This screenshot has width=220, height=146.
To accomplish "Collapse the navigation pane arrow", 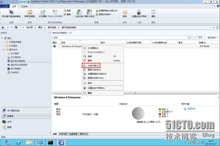I will point(50,33).
